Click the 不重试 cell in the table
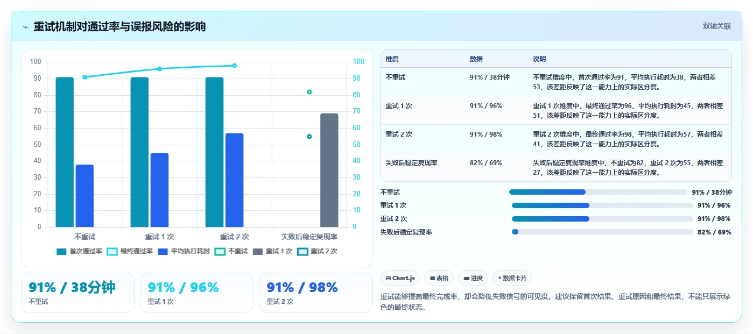753x334 pixels. [396, 77]
